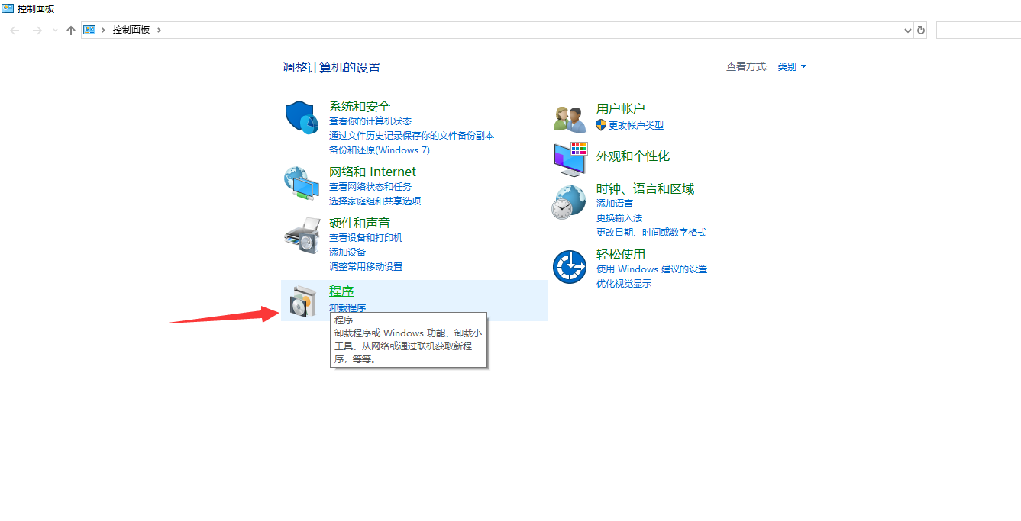Open the recent locations dropdown arrow
The image size is (1021, 521).
55,30
